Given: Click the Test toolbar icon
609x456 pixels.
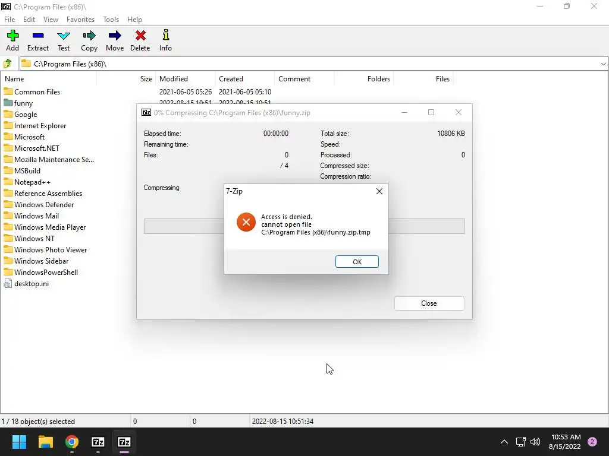Looking at the screenshot, I should 63,36.
